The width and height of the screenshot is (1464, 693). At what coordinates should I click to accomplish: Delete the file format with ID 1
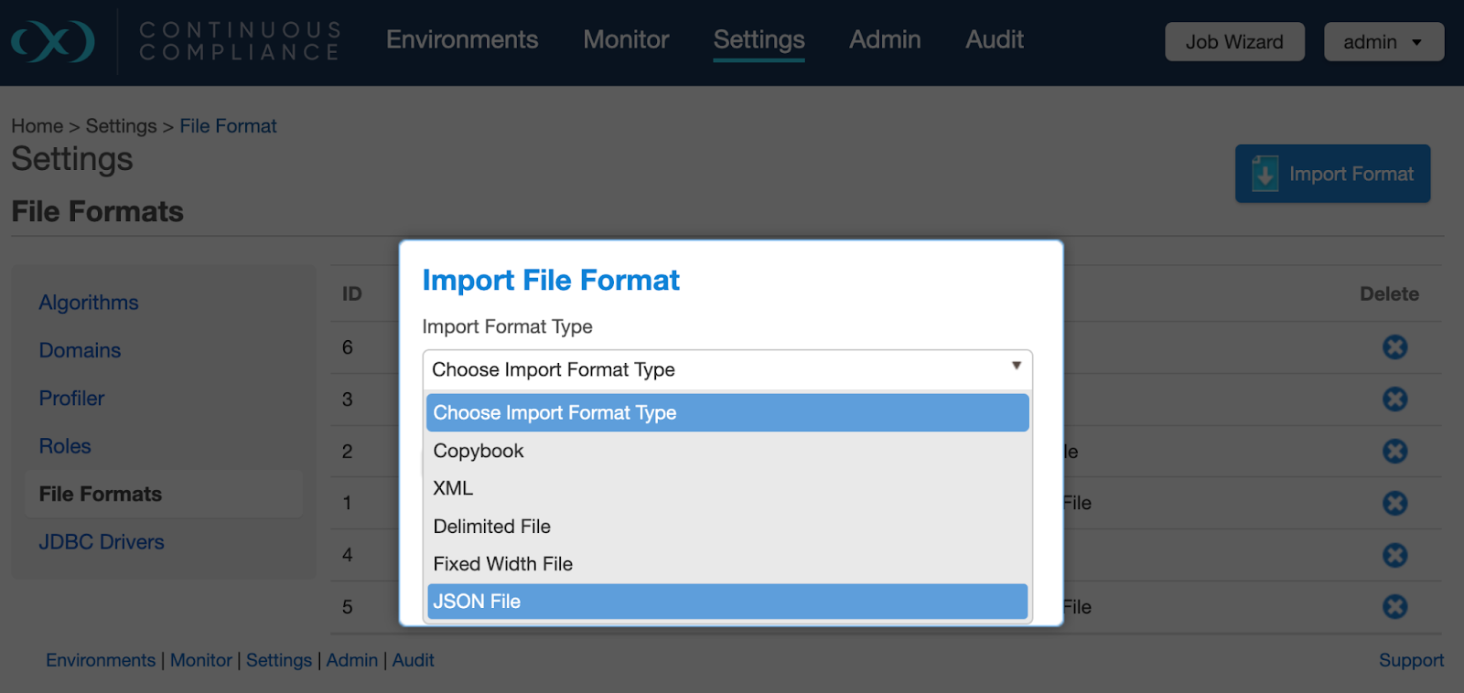(1394, 504)
